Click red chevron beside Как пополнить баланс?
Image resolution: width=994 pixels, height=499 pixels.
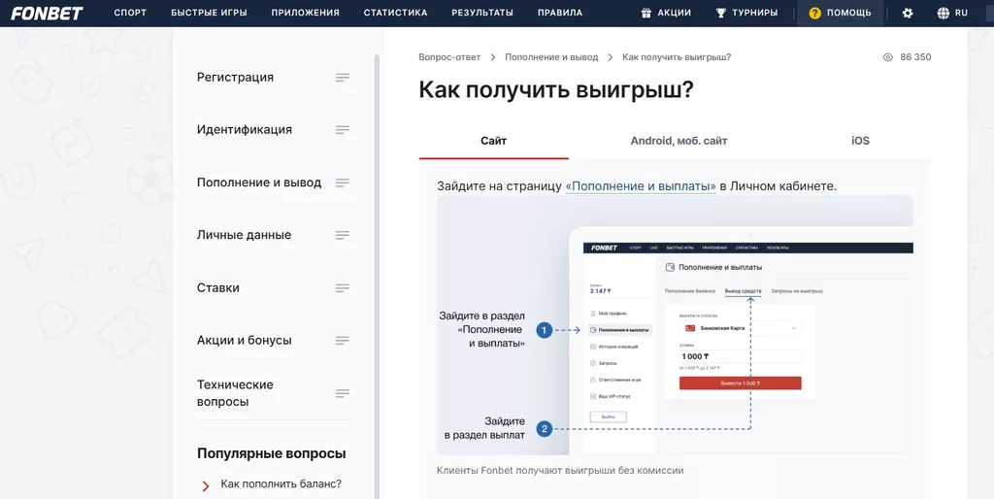click(x=206, y=486)
